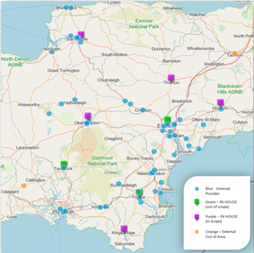Click the Exmouth town label

click(x=183, y=152)
